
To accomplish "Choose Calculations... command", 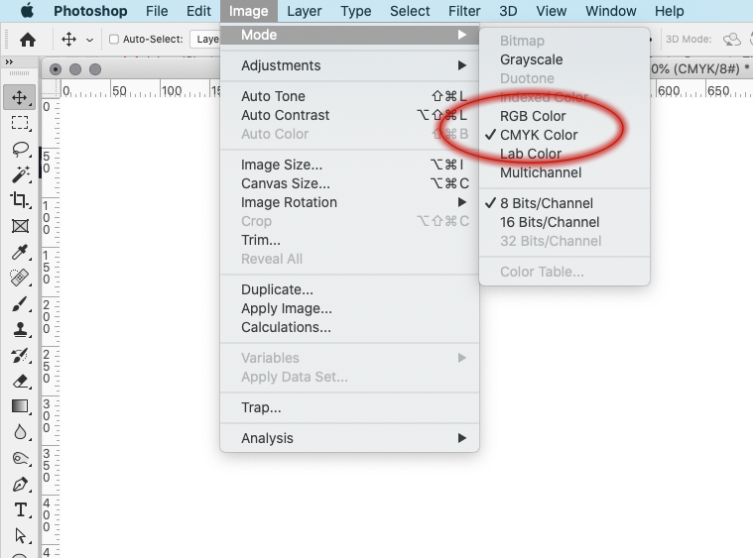I will click(x=349, y=327).
